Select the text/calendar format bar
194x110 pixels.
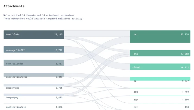pos(34,63)
